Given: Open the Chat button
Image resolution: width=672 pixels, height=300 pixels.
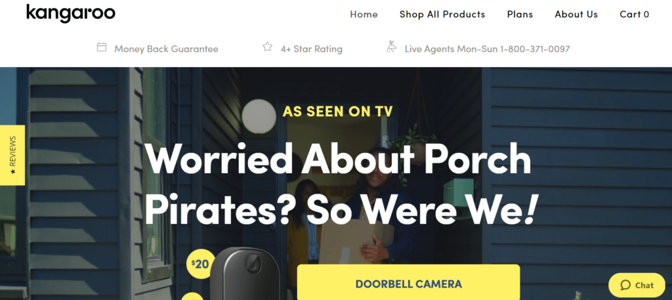Looking at the screenshot, I should tap(637, 285).
